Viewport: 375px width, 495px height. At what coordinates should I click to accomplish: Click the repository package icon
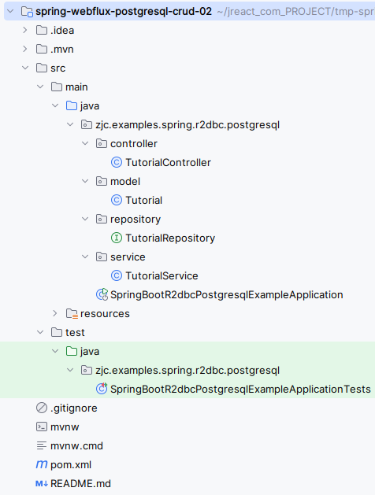[x=101, y=219]
